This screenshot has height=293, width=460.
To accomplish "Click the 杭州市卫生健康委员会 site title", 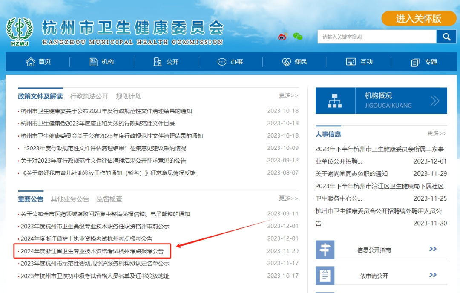I will (x=132, y=28).
